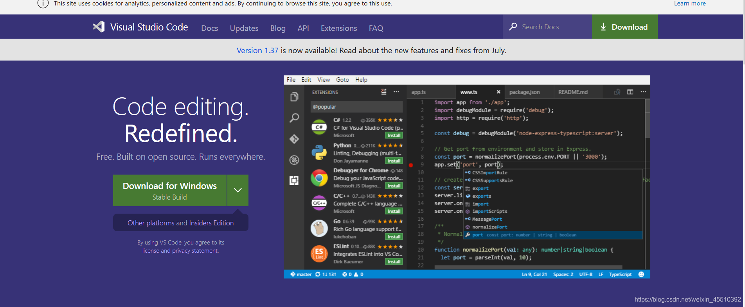Image resolution: width=745 pixels, height=307 pixels.
Task: Open the Updates navigation item
Action: [244, 28]
